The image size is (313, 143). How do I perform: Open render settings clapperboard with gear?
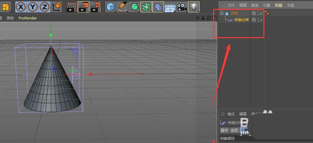pyautogui.click(x=95, y=7)
